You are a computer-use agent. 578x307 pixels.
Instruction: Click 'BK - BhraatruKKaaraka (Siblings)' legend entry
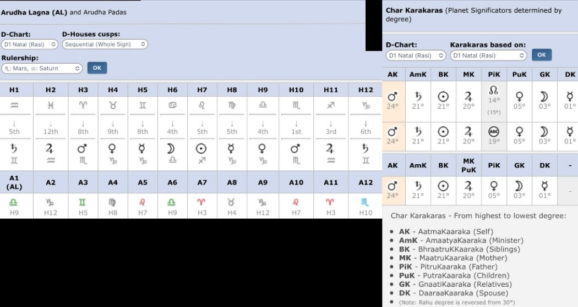(460, 249)
